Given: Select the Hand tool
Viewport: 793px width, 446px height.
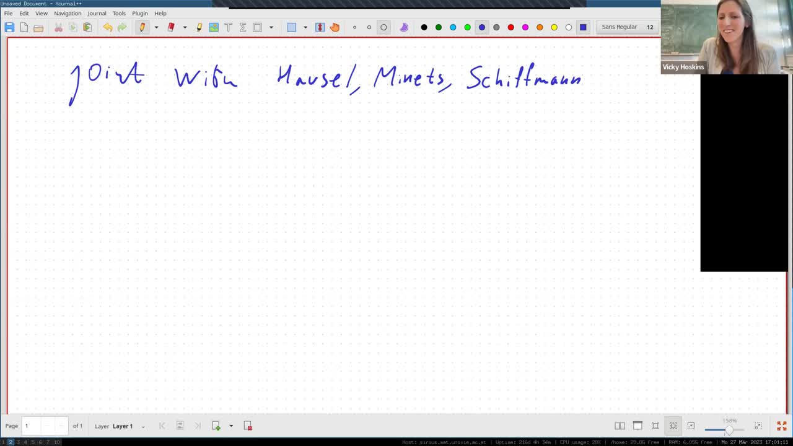Looking at the screenshot, I should point(335,27).
